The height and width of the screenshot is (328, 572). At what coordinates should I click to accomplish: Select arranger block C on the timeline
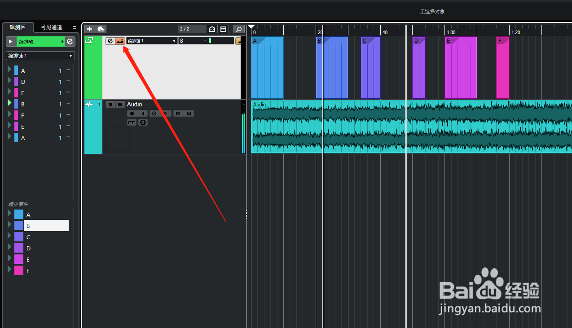point(370,67)
